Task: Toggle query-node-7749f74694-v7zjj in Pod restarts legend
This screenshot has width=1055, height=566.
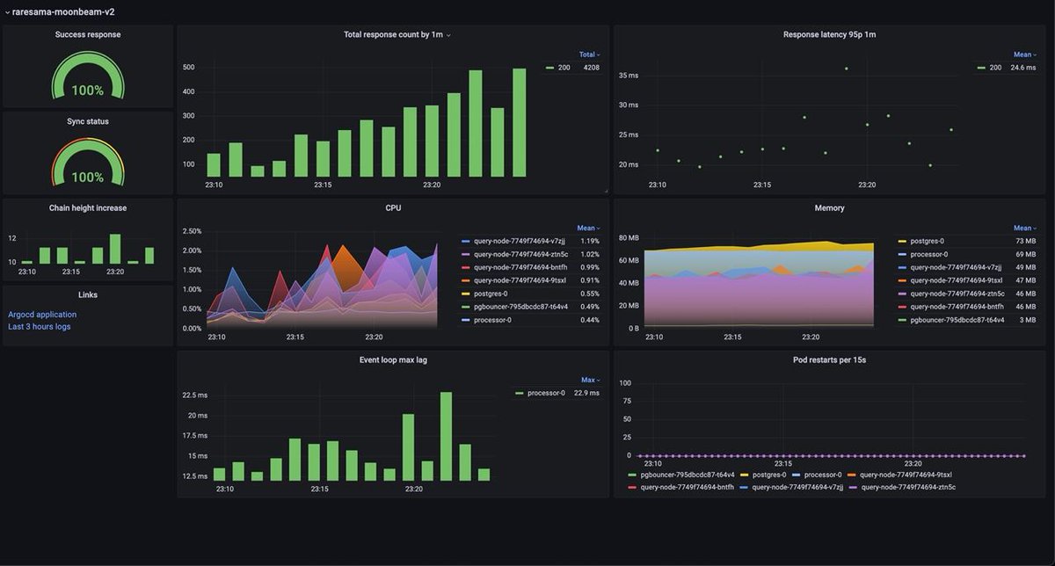Action: [x=797, y=486]
